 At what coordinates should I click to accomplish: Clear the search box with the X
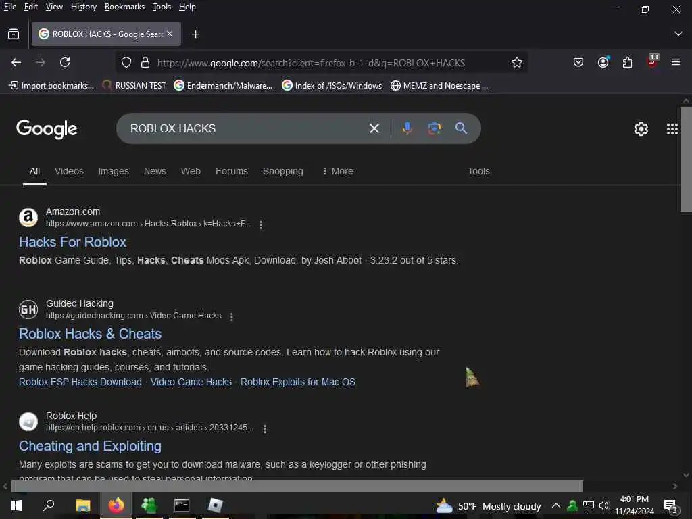point(374,128)
